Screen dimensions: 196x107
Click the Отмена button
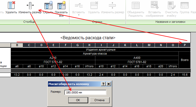pos(100,100)
